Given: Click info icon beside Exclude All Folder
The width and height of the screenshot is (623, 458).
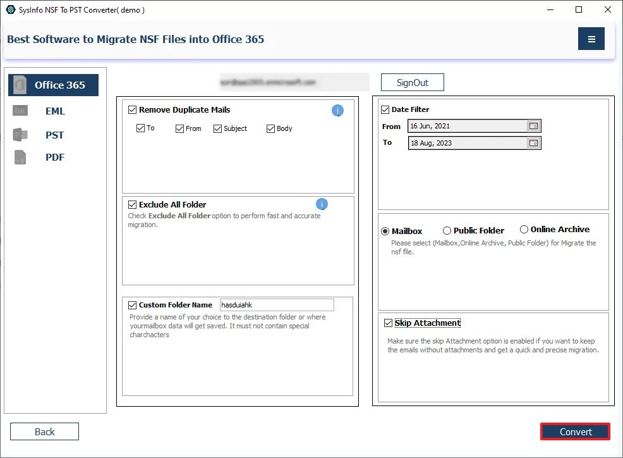Looking at the screenshot, I should point(322,204).
